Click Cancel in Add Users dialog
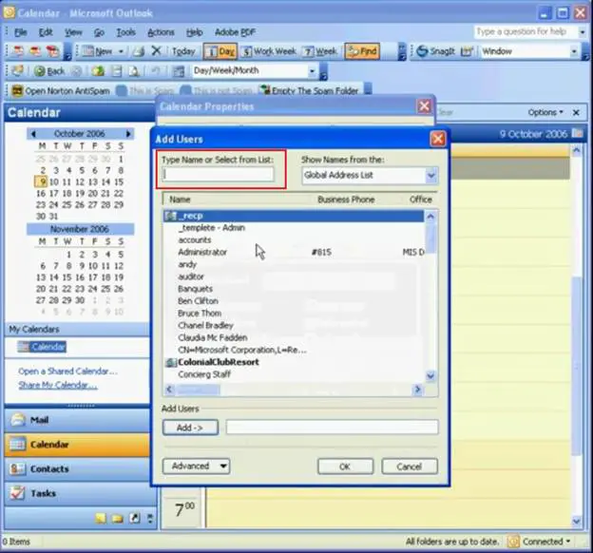The height and width of the screenshot is (553, 593). point(410,467)
